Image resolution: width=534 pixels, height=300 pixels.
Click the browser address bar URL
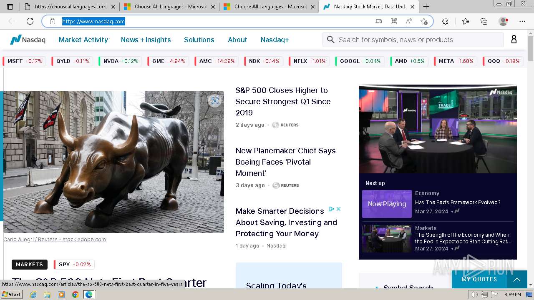tap(93, 21)
